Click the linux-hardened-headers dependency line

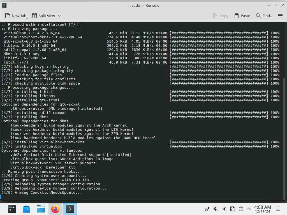point(83,138)
